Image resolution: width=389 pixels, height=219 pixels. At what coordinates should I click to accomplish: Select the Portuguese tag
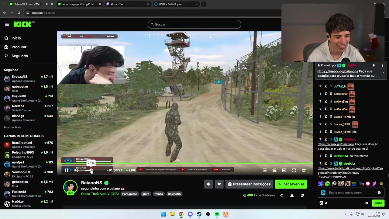[130, 194]
